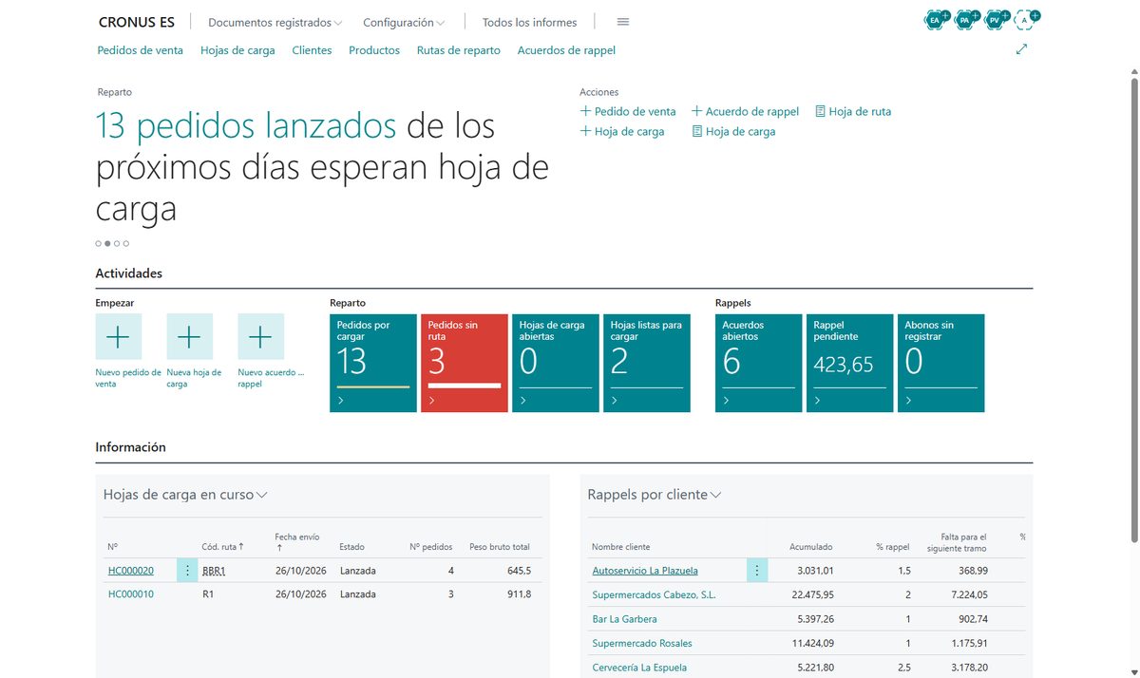
Task: Open customer Cervecería La Espuela
Action: click(639, 668)
